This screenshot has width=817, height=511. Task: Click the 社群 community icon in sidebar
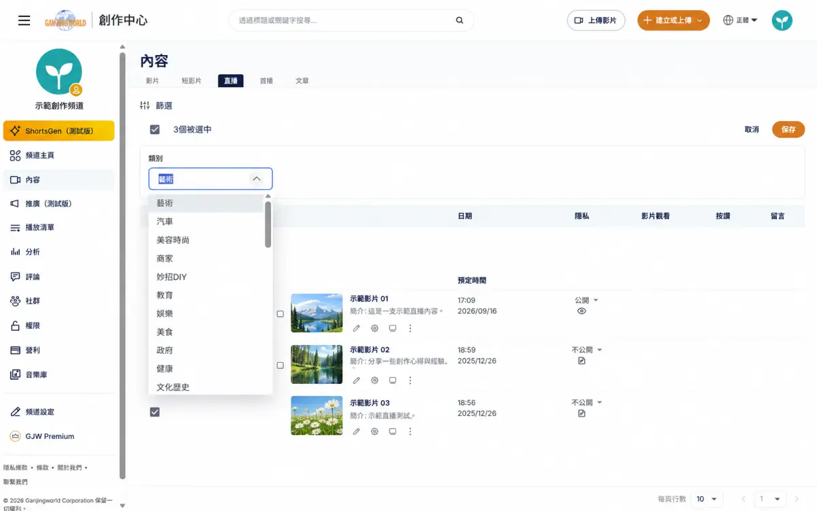click(15, 301)
